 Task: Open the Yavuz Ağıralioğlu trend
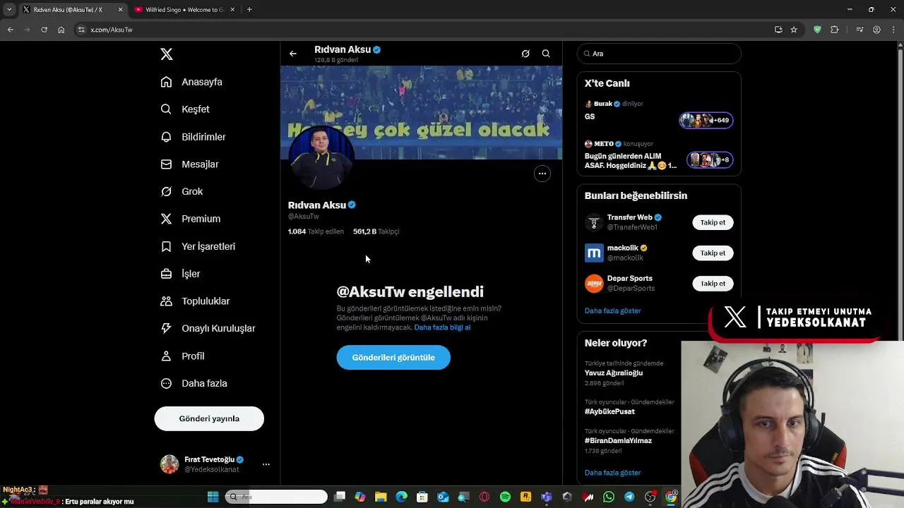614,373
